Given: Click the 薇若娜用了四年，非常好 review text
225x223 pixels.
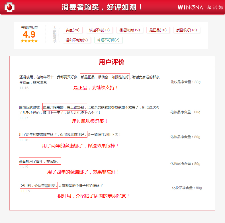Looking at the screenshot, I should pyautogui.click(x=40, y=161).
